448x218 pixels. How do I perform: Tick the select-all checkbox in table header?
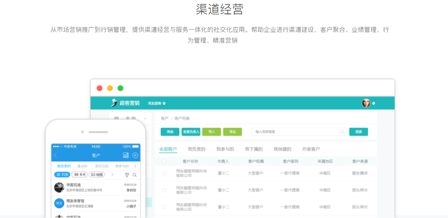pos(164,161)
